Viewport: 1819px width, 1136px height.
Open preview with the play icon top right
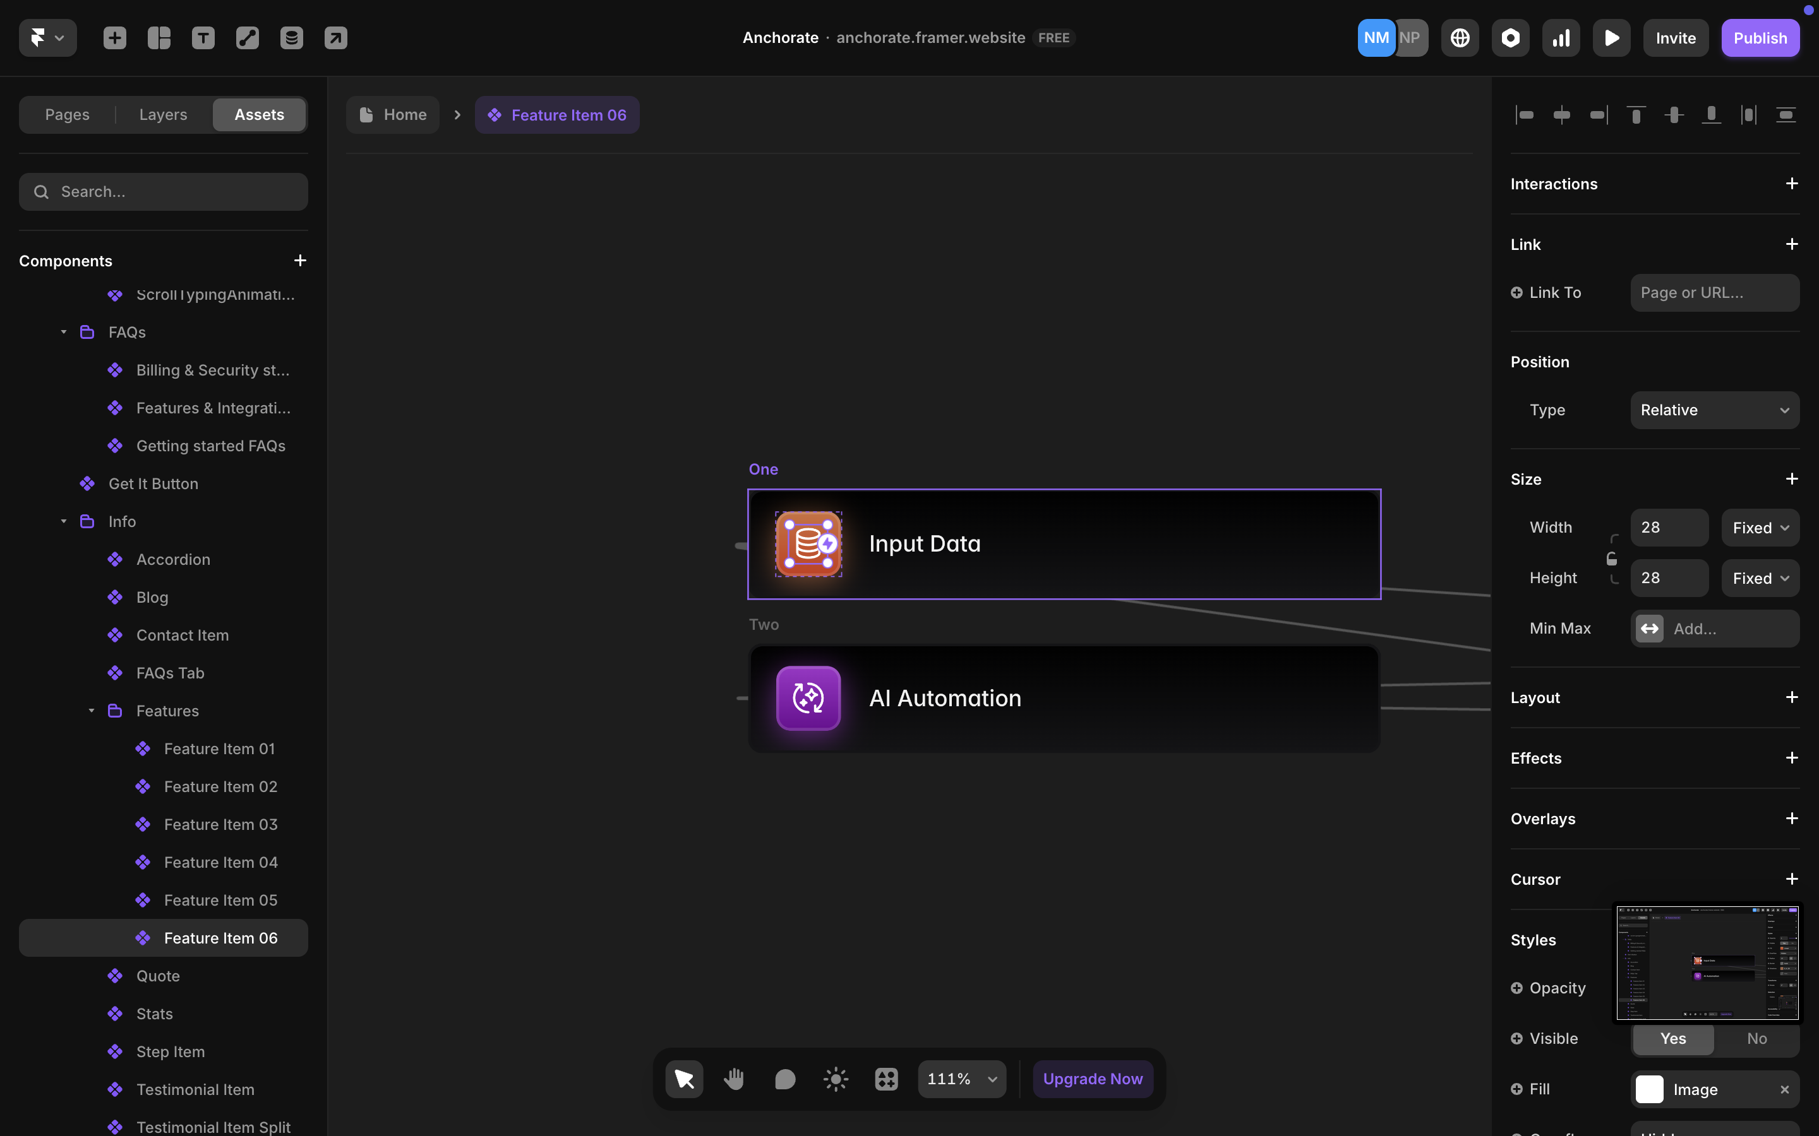click(x=1611, y=38)
